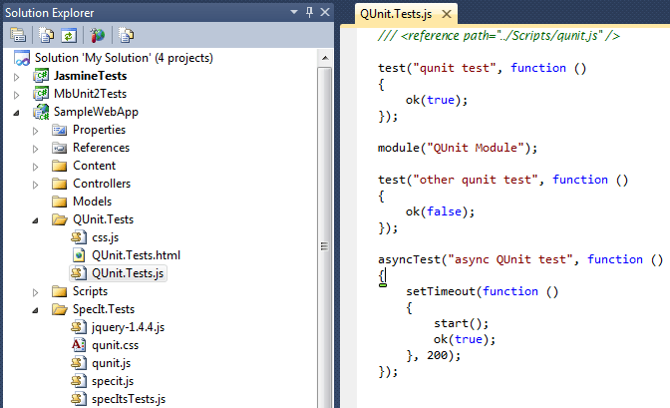Click the pin auto-hide icon
This screenshot has width=670, height=408.
(x=309, y=12)
